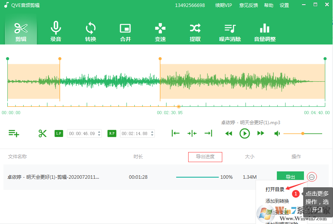
Task: Toggle the green RP marker button
Action: (x=112, y=133)
